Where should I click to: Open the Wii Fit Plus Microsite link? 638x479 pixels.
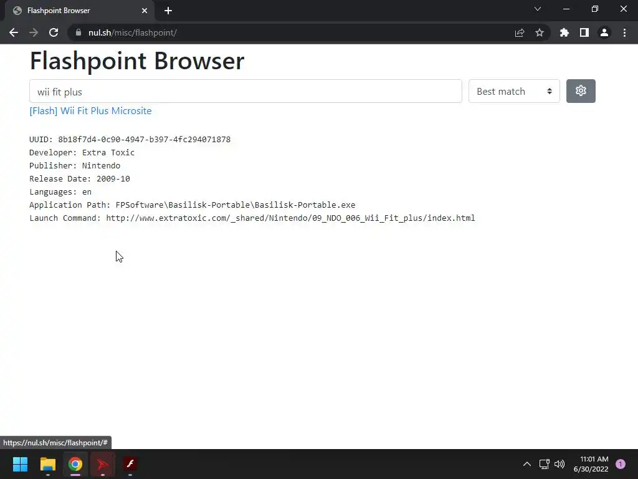[90, 111]
